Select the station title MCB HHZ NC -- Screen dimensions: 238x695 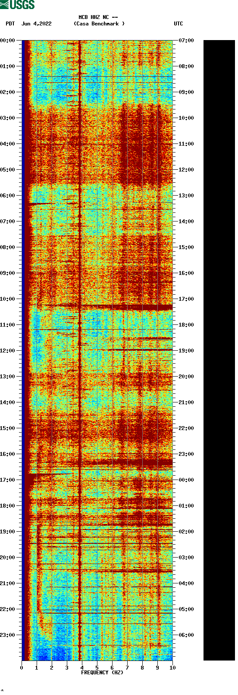click(x=98, y=18)
